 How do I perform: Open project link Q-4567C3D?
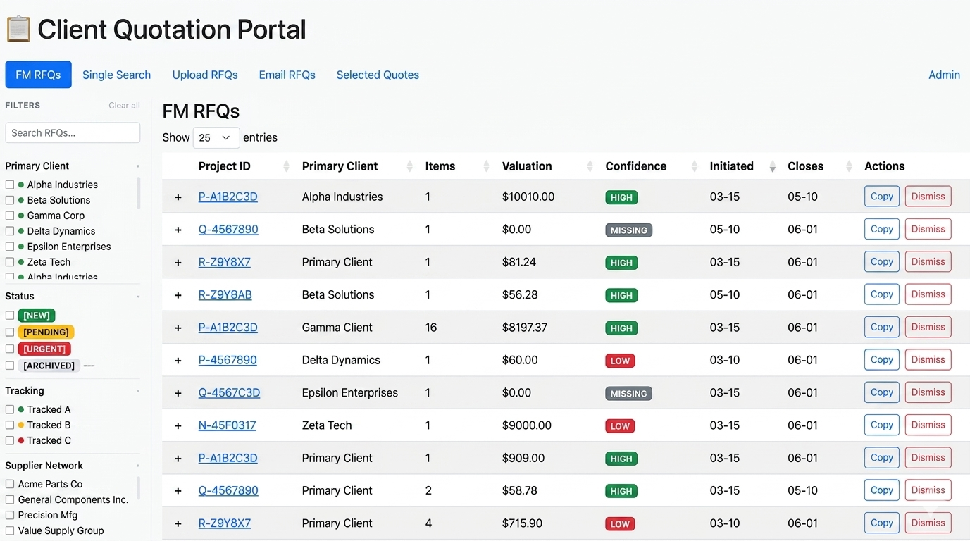229,393
